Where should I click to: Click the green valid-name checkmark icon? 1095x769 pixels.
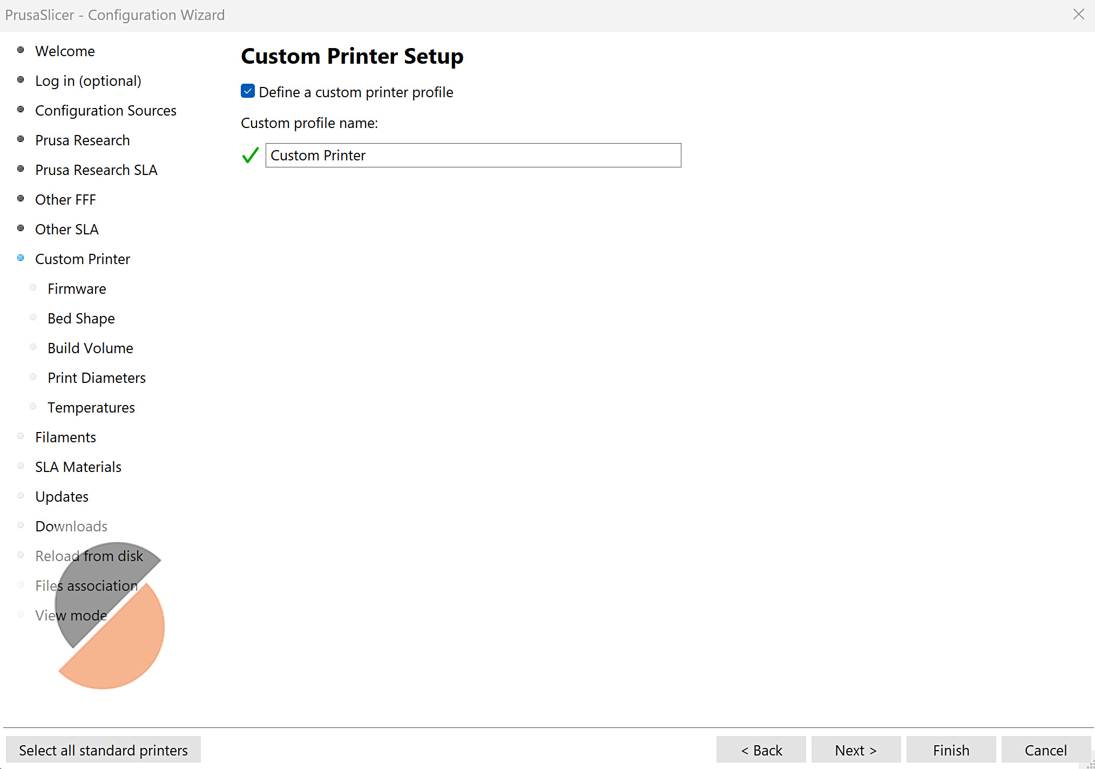click(x=251, y=156)
